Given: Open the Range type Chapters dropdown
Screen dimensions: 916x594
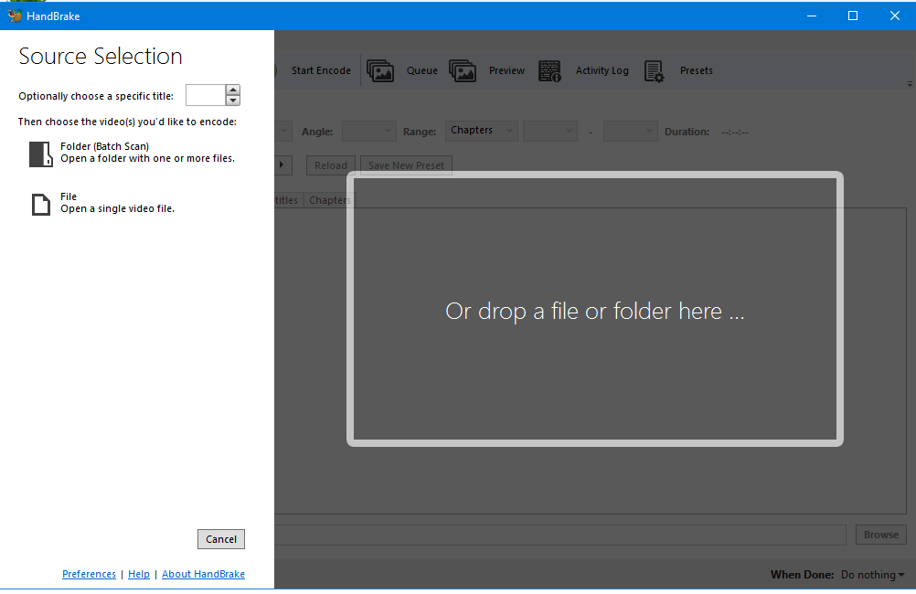Looking at the screenshot, I should [481, 131].
